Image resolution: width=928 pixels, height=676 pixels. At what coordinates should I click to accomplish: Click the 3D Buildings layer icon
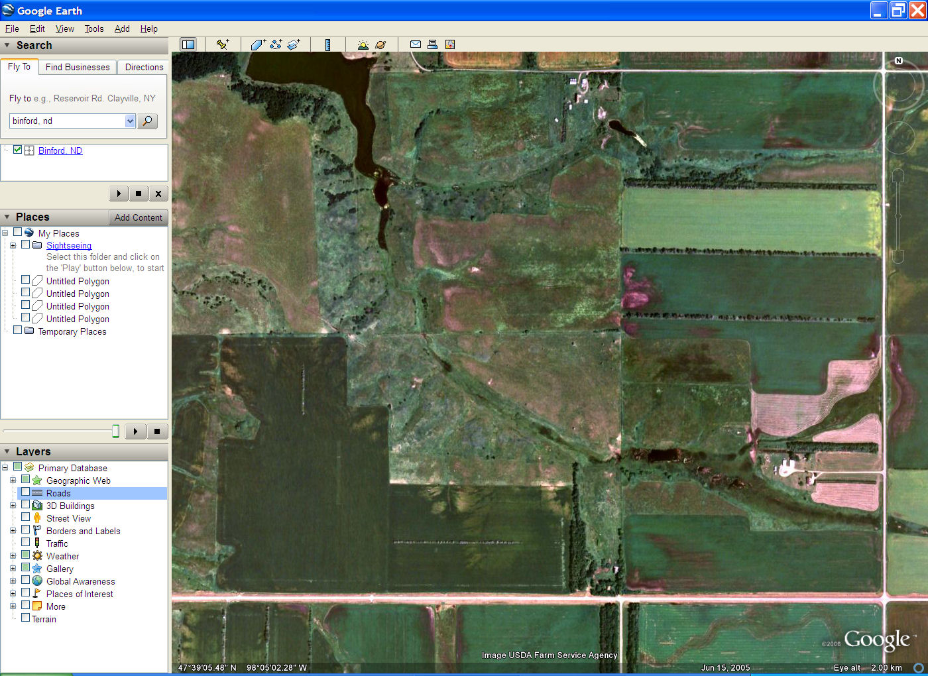pyautogui.click(x=37, y=506)
